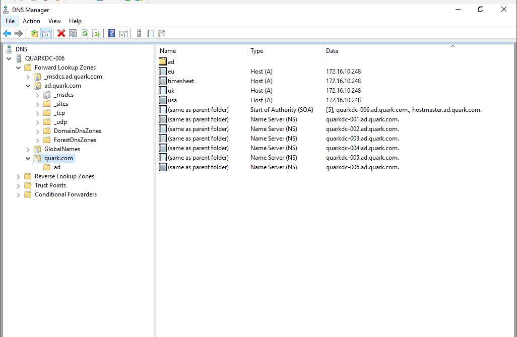The height and width of the screenshot is (337, 517).
Task: Select the timesheet Host (A) record
Action: [181, 81]
